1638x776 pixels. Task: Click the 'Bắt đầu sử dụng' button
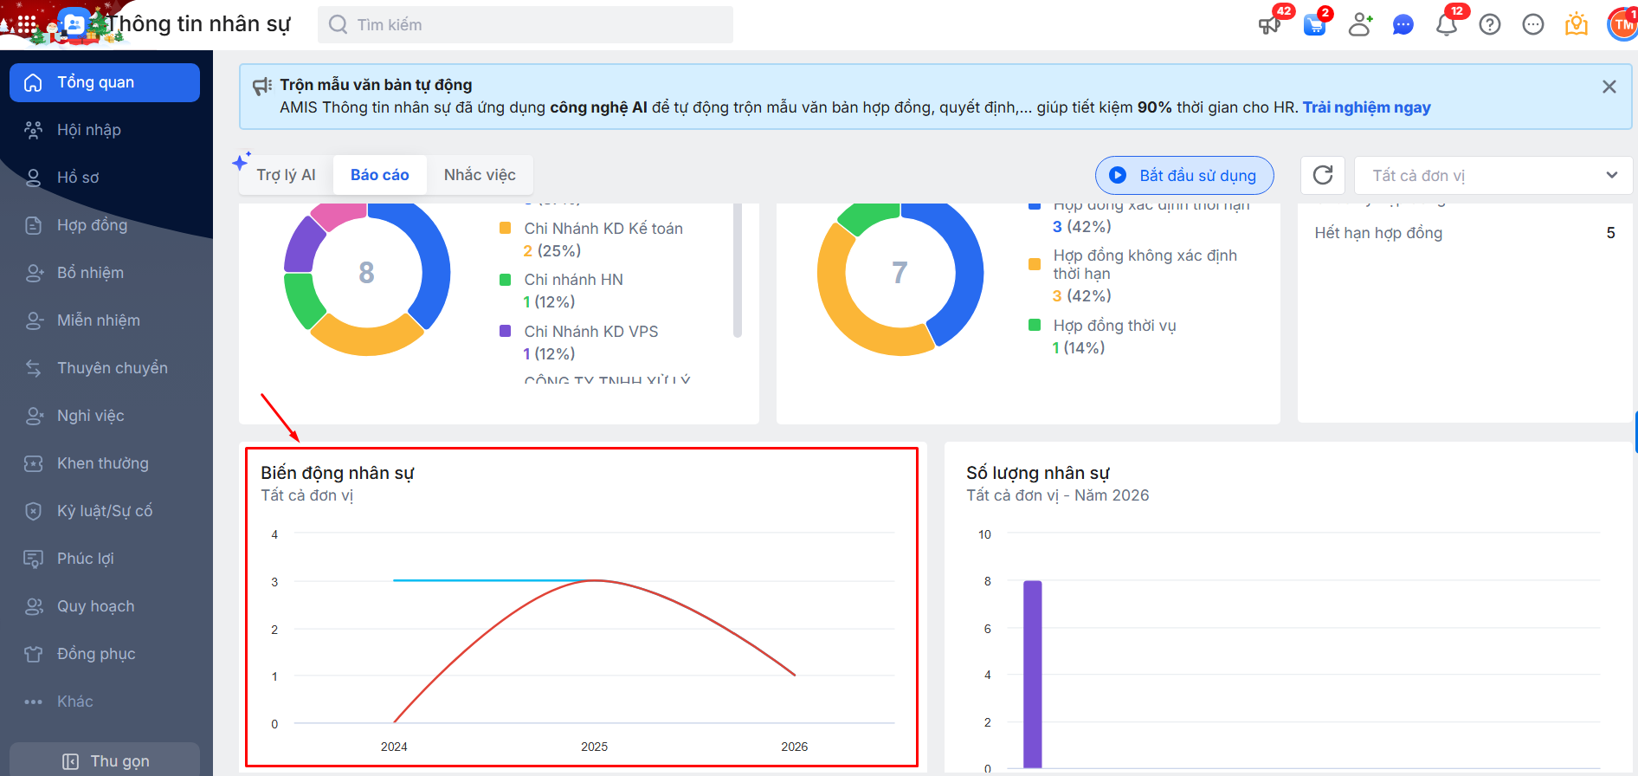tap(1183, 175)
